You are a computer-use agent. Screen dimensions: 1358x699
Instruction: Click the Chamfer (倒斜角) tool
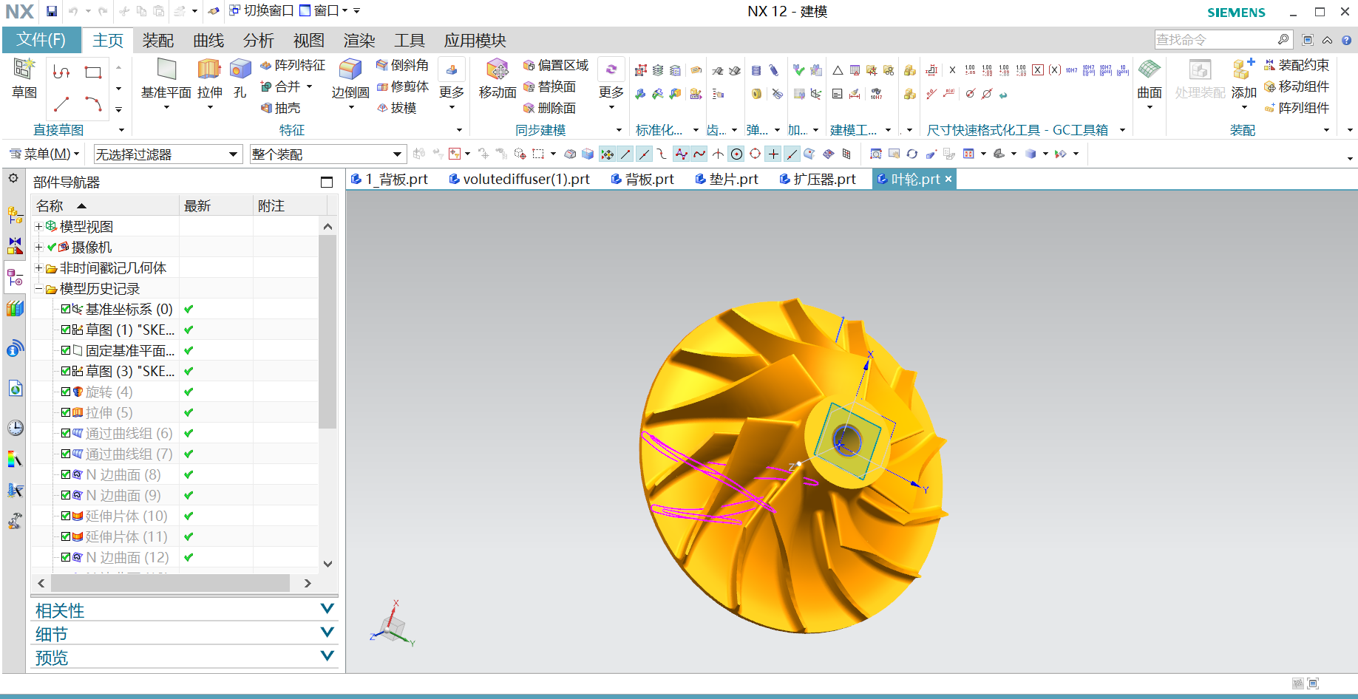click(402, 65)
